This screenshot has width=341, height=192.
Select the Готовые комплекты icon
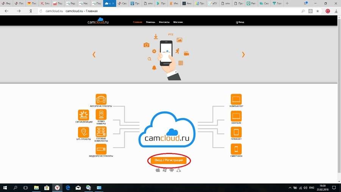[101, 132]
